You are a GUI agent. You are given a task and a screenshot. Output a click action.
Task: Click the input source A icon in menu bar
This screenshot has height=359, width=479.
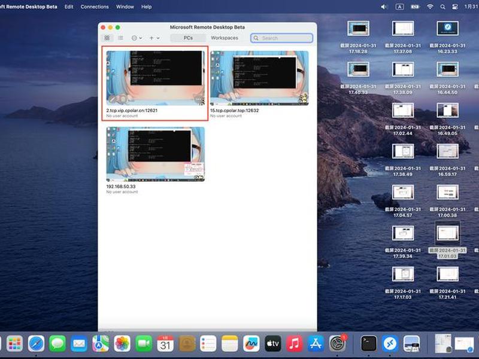click(x=399, y=7)
